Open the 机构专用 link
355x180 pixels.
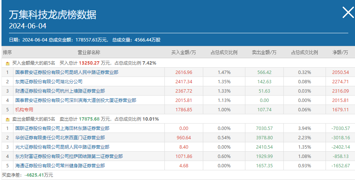pyautogui.click(x=24, y=109)
